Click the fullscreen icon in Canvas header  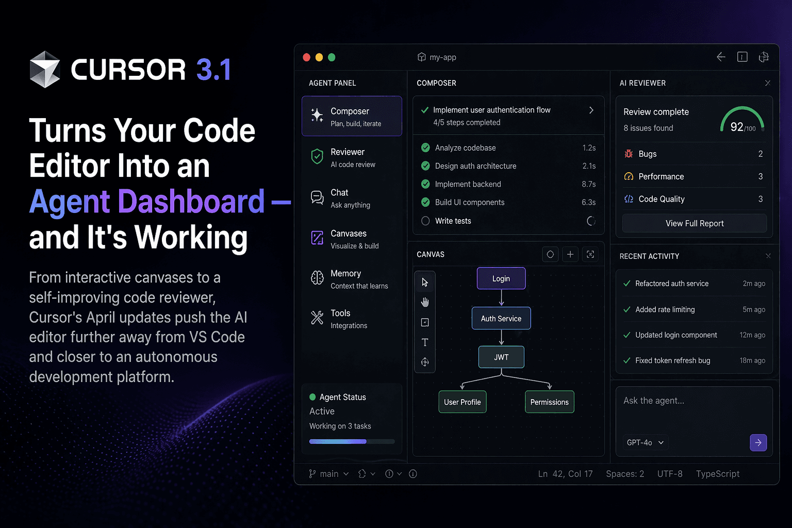pos(590,254)
